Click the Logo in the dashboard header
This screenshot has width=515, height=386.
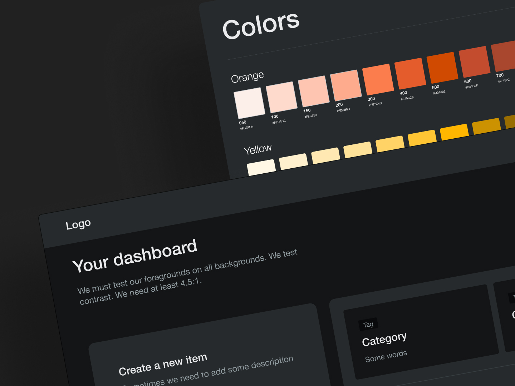point(78,224)
